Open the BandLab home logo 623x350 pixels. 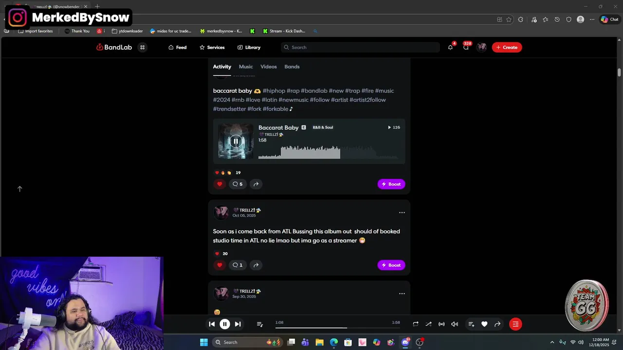pyautogui.click(x=114, y=47)
